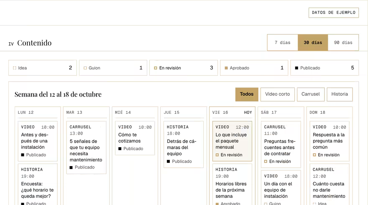Screen dimensions: 368x205
Task: Open the 'Lo que incluye el paquete mensual' card
Action: (232, 141)
